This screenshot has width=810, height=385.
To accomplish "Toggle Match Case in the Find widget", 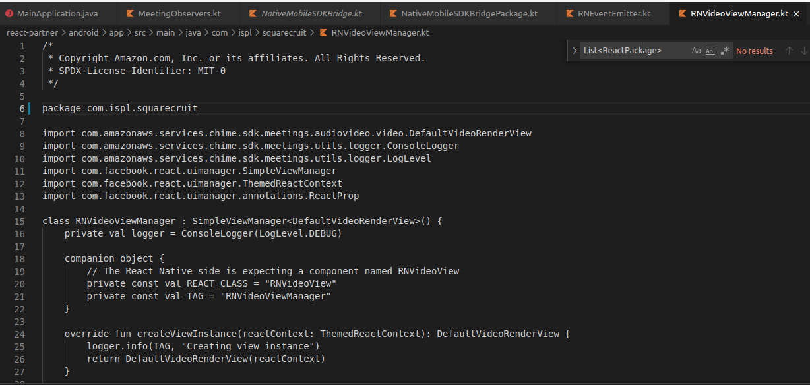I will tap(697, 50).
